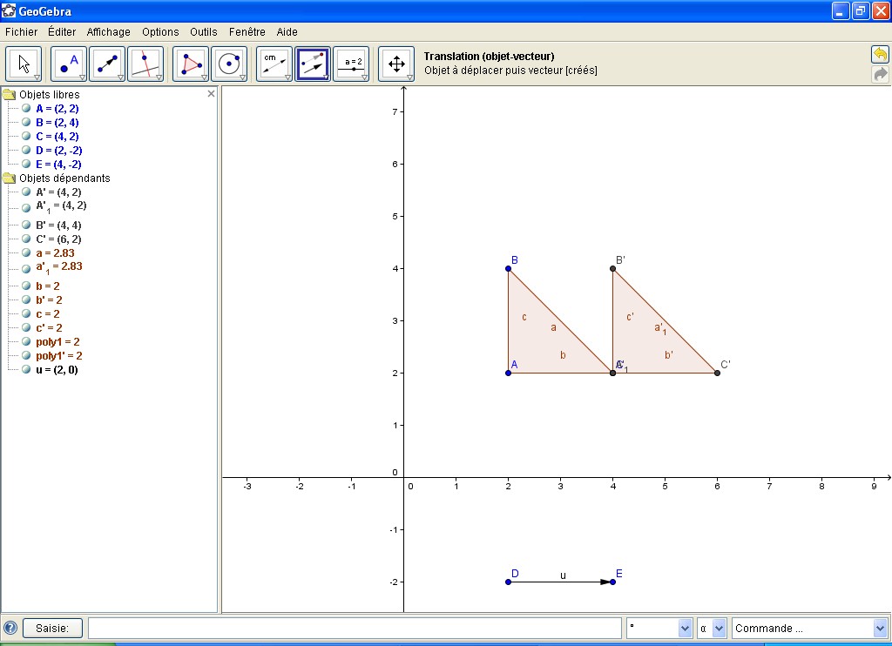Image resolution: width=892 pixels, height=646 pixels.
Task: Click point C' in the graphics view
Action: [717, 373]
